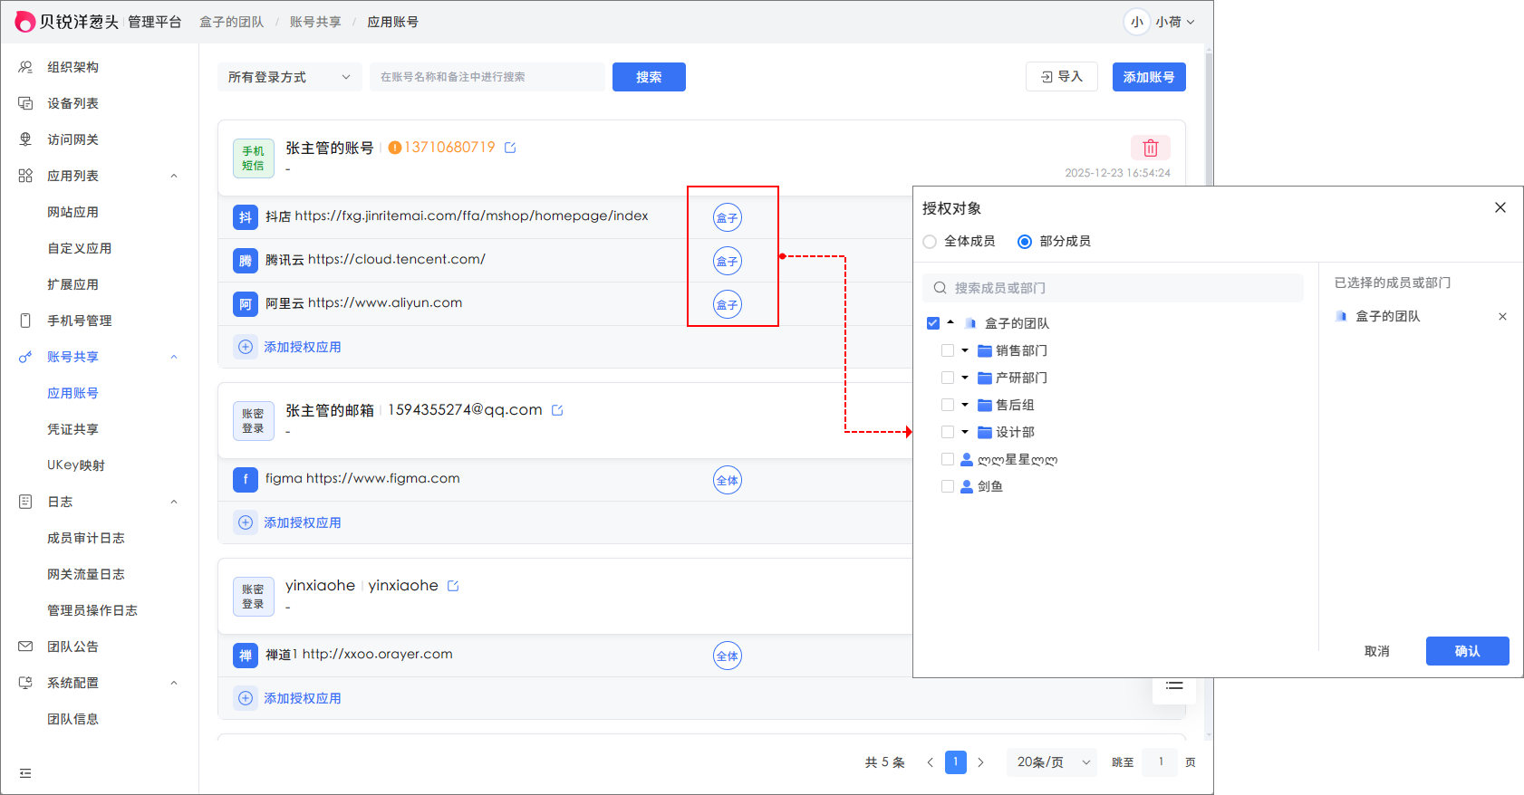
Task: Click the 全体 badge on figma row
Action: click(727, 480)
